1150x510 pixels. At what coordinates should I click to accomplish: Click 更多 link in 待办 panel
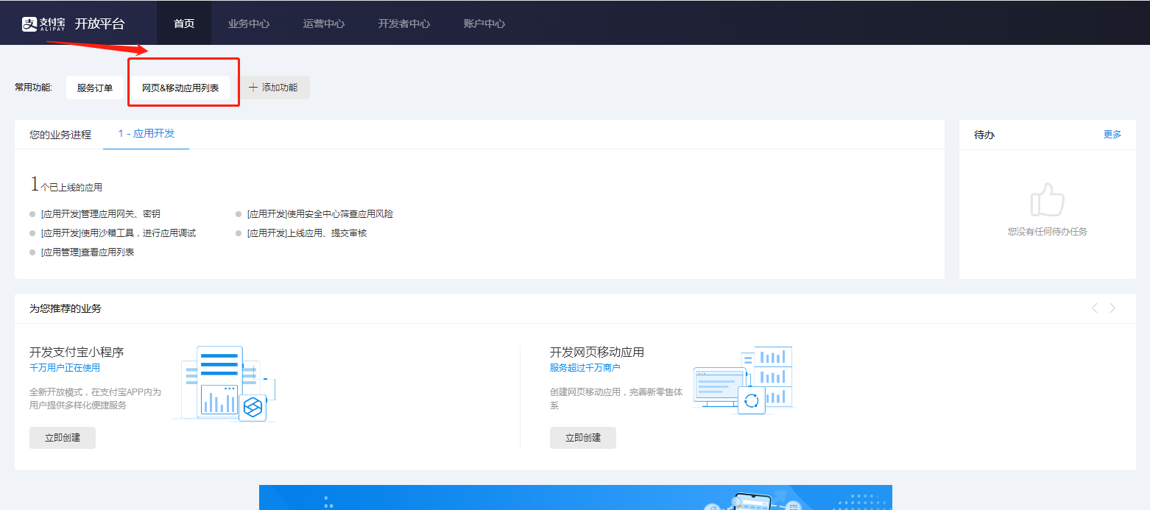coord(1112,135)
